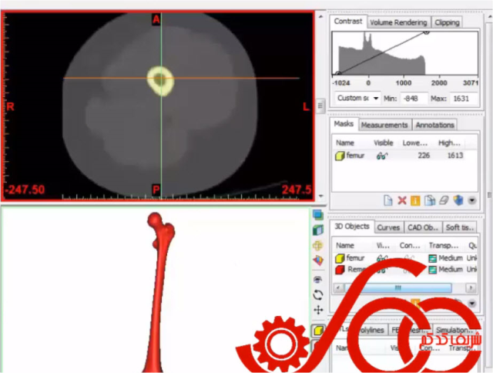Viewport: 493px width, 373px height.
Task: Click the eye view icon in 3D toolbar
Action: (x=318, y=279)
